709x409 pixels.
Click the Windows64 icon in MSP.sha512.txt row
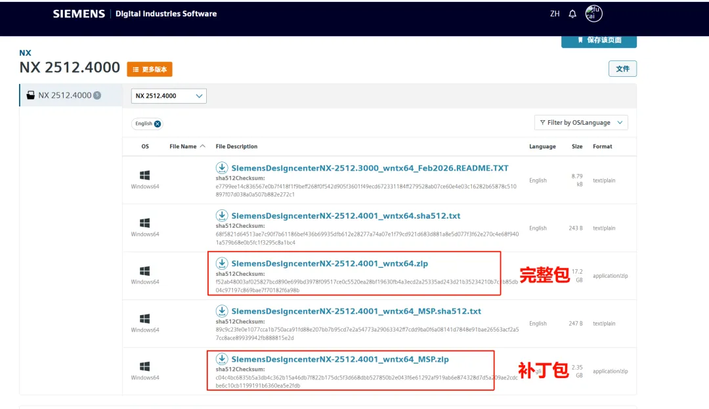coord(144,319)
